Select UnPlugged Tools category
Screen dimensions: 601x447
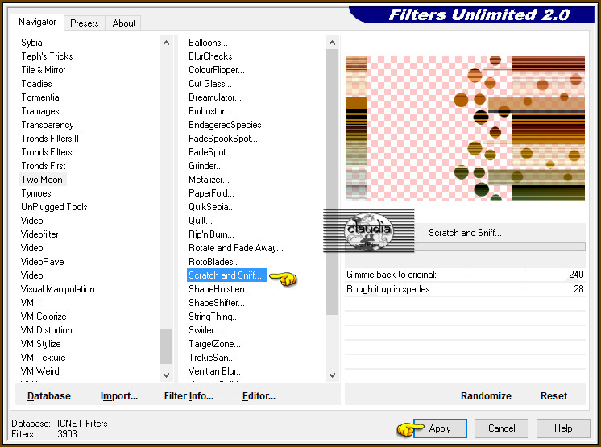[x=54, y=207]
